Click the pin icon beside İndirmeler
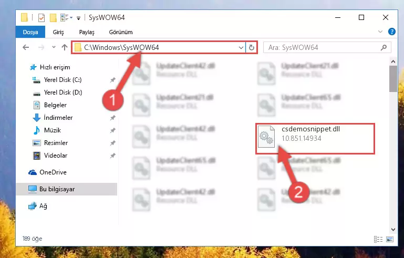The image size is (404, 258). click(112, 118)
